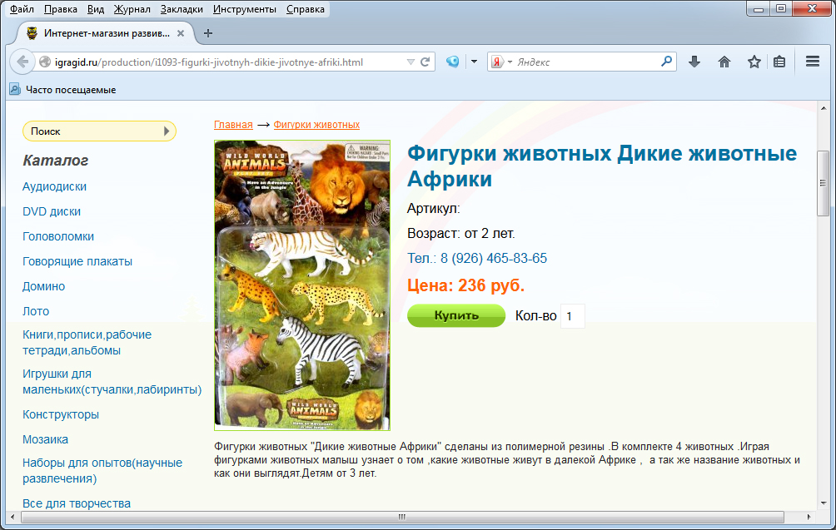Open the Яндекс search engine dropdown
Screen dimensions: 836x530
coord(500,62)
